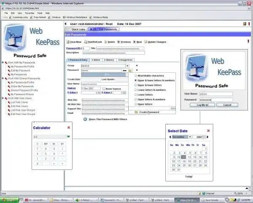
Task: Go to next month in Select Date
Action: click(x=207, y=137)
